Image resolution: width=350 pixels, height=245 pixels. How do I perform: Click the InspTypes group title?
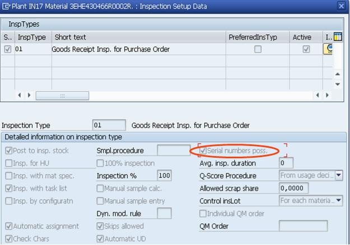[x=24, y=24]
